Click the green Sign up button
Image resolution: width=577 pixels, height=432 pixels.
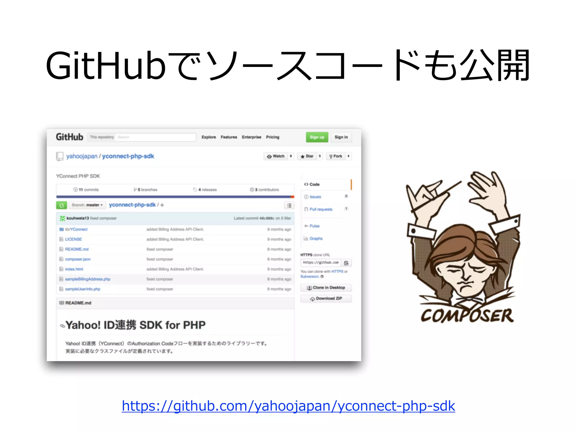317,137
